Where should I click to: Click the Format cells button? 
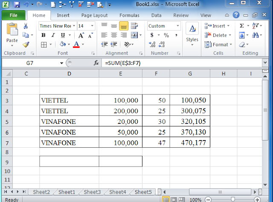(x=218, y=44)
